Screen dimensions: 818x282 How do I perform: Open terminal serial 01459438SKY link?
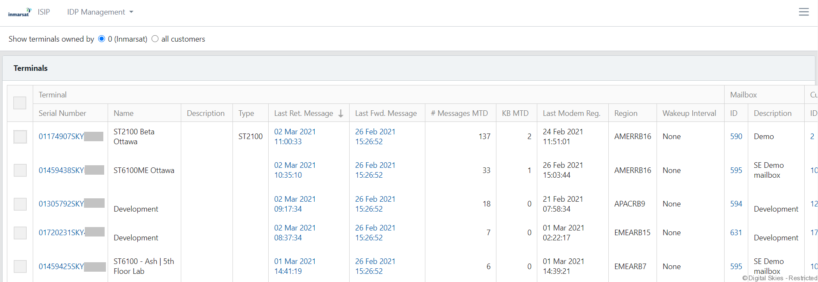(61, 170)
